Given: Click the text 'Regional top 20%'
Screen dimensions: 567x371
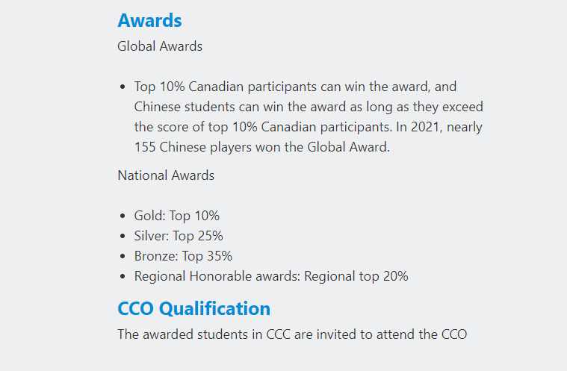Looking at the screenshot, I should tap(356, 276).
